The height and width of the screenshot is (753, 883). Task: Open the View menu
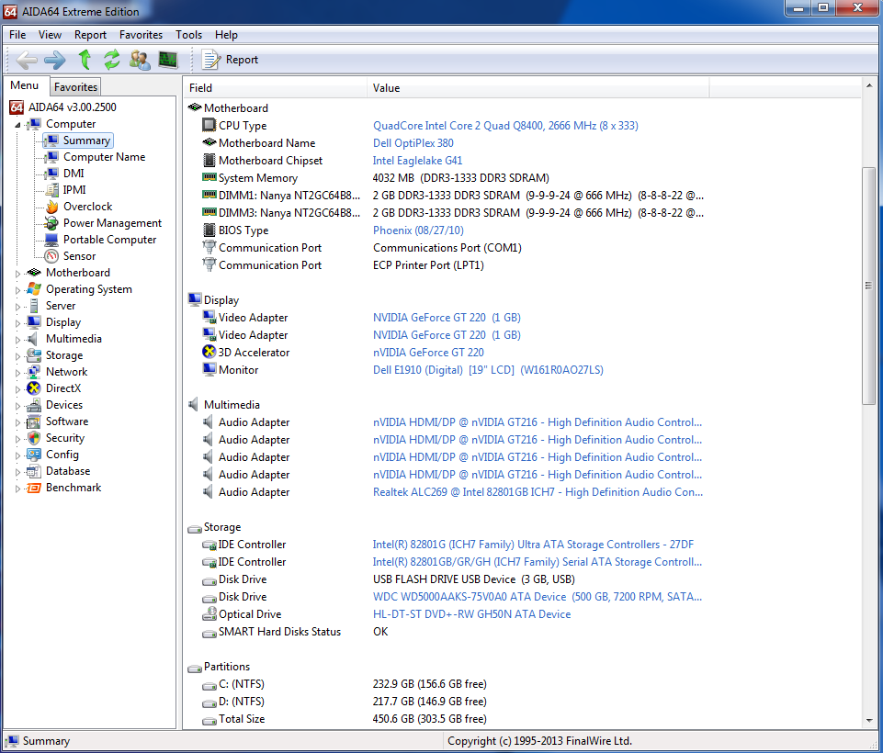[x=51, y=35]
